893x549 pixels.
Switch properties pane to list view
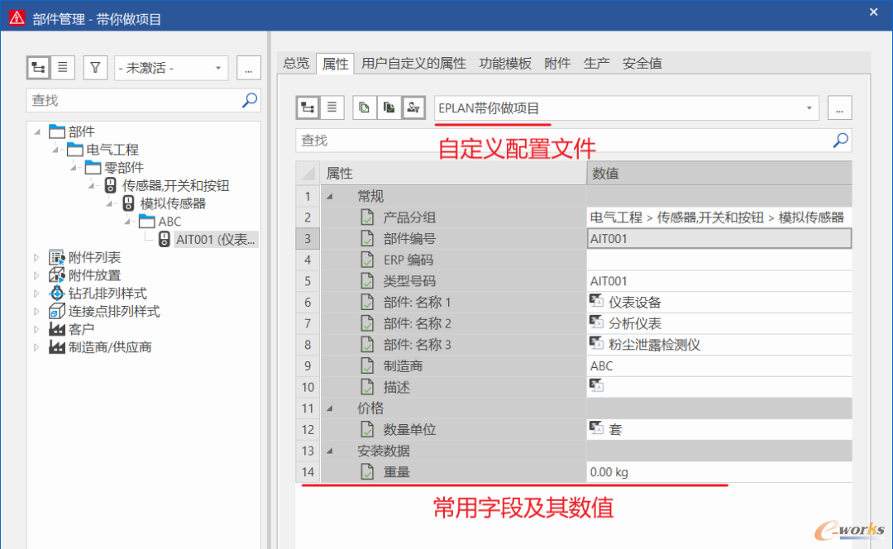tap(332, 107)
